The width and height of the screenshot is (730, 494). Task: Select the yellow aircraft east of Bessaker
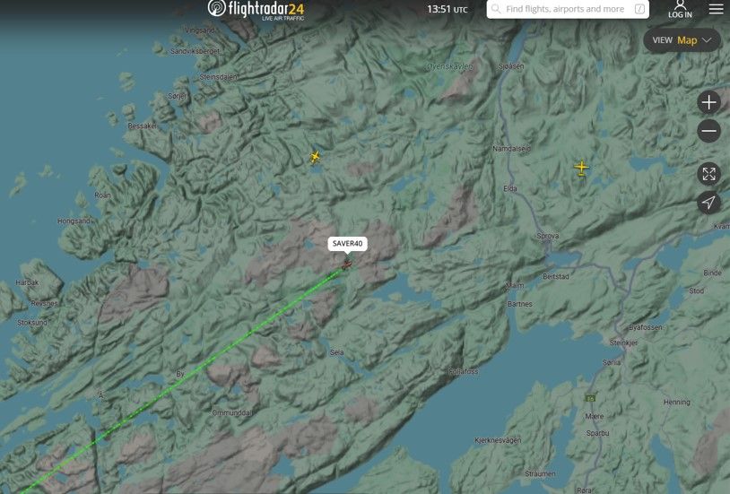click(315, 157)
